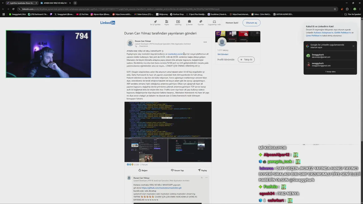
Task: Open the Konfuse Shop bookmark
Action: [177, 14]
